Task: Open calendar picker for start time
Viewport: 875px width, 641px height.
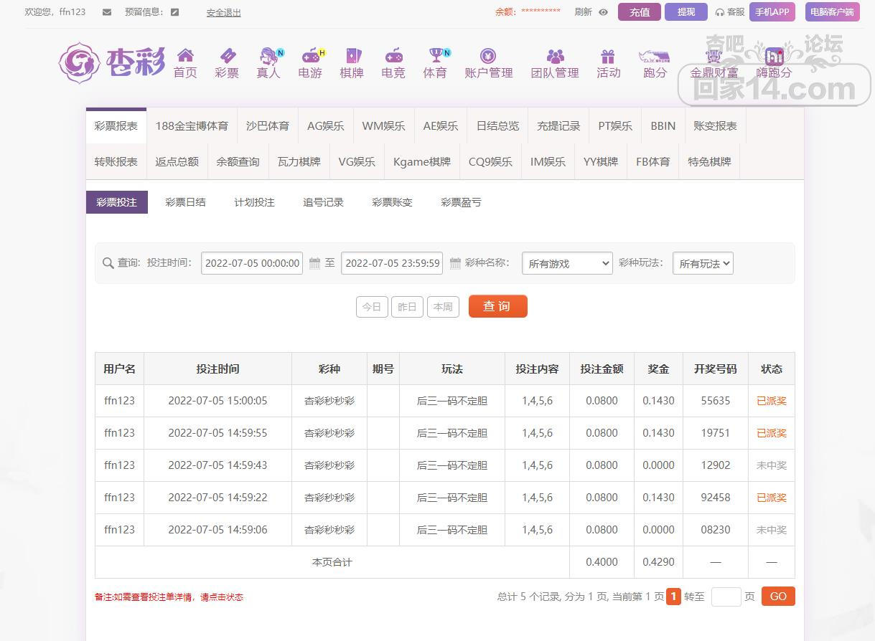Action: pos(314,263)
